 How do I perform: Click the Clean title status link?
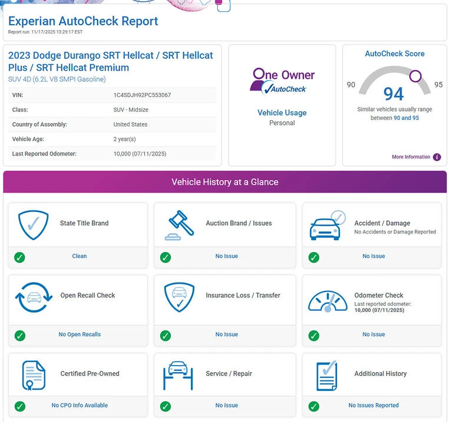79,256
